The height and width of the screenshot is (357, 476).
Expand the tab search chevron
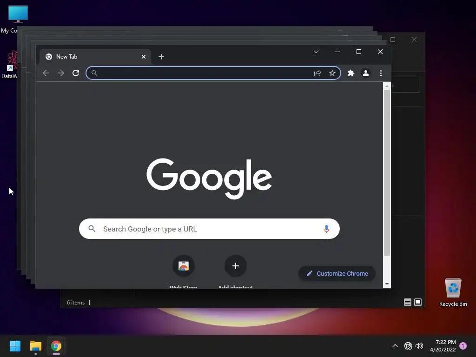[316, 52]
